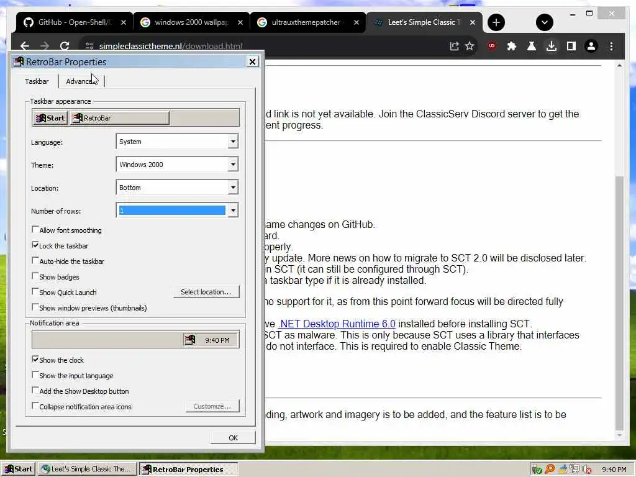This screenshot has height=477, width=636.
Task: Close the windows 2000 wallpaper tab
Action: [240, 22]
